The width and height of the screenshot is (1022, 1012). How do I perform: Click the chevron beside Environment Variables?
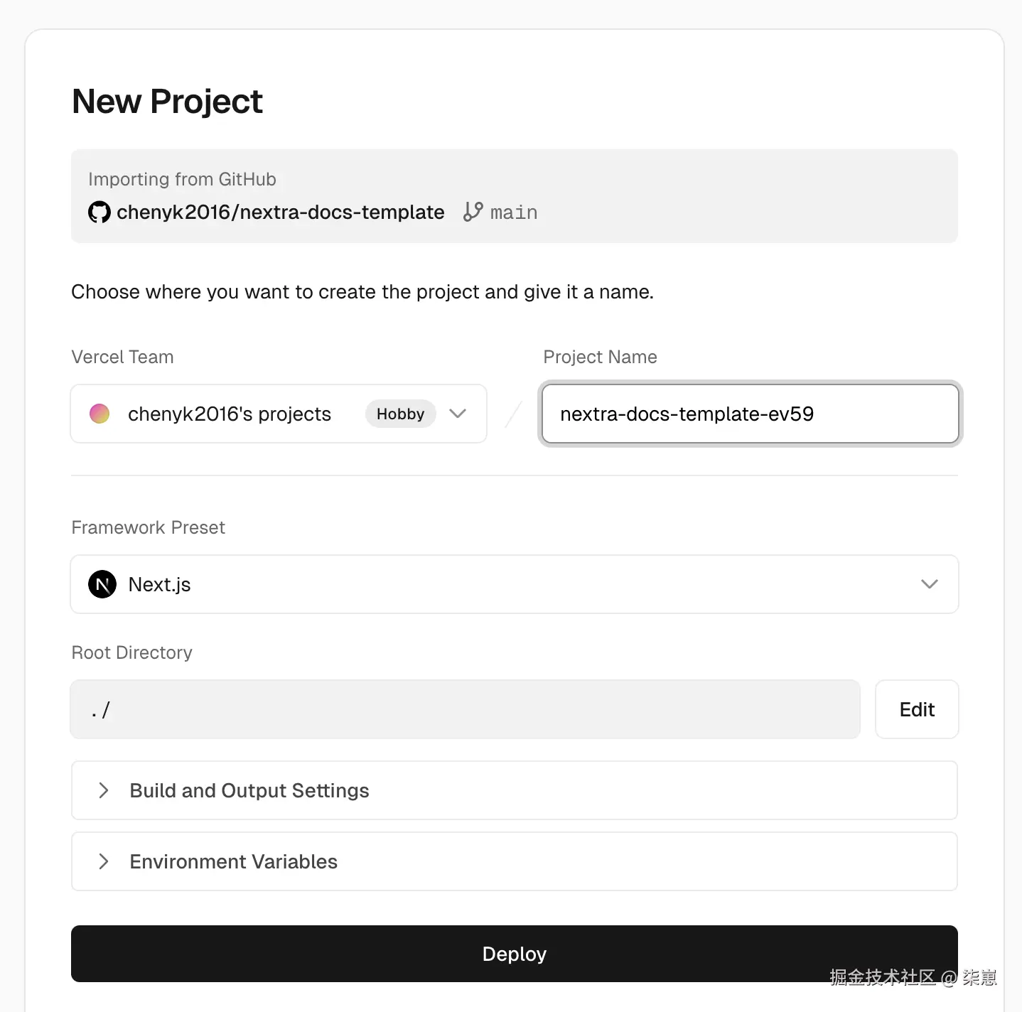tap(104, 861)
